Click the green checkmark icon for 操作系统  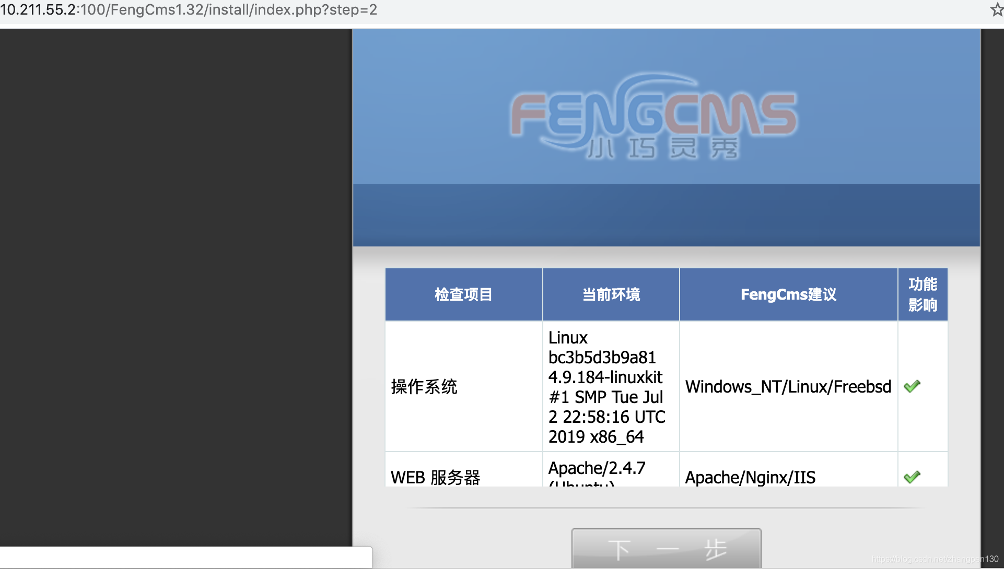[x=911, y=385]
